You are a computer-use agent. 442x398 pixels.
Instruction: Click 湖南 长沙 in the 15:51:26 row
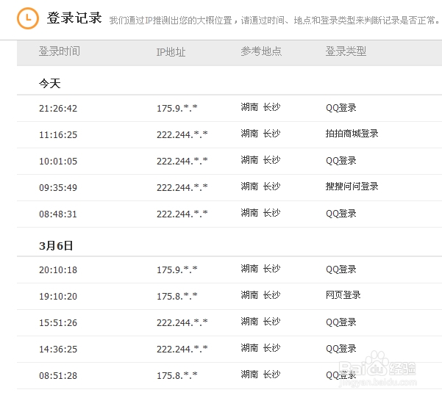[x=260, y=322]
